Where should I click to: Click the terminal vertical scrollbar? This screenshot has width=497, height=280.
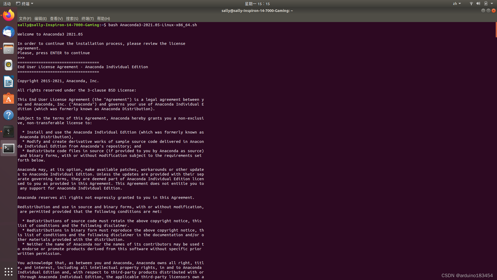(496, 30)
